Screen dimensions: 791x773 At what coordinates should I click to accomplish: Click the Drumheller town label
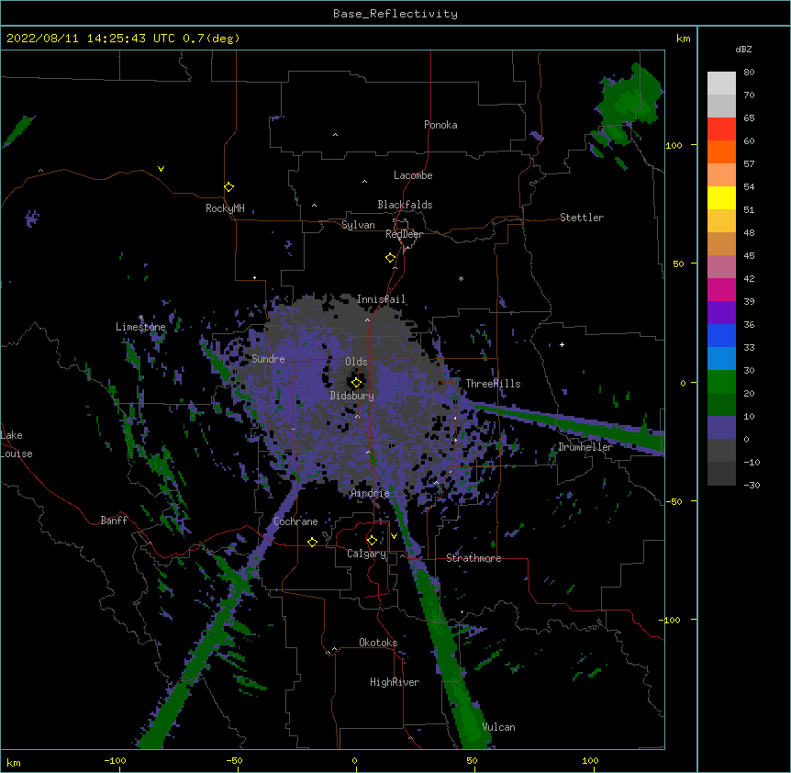click(x=585, y=447)
